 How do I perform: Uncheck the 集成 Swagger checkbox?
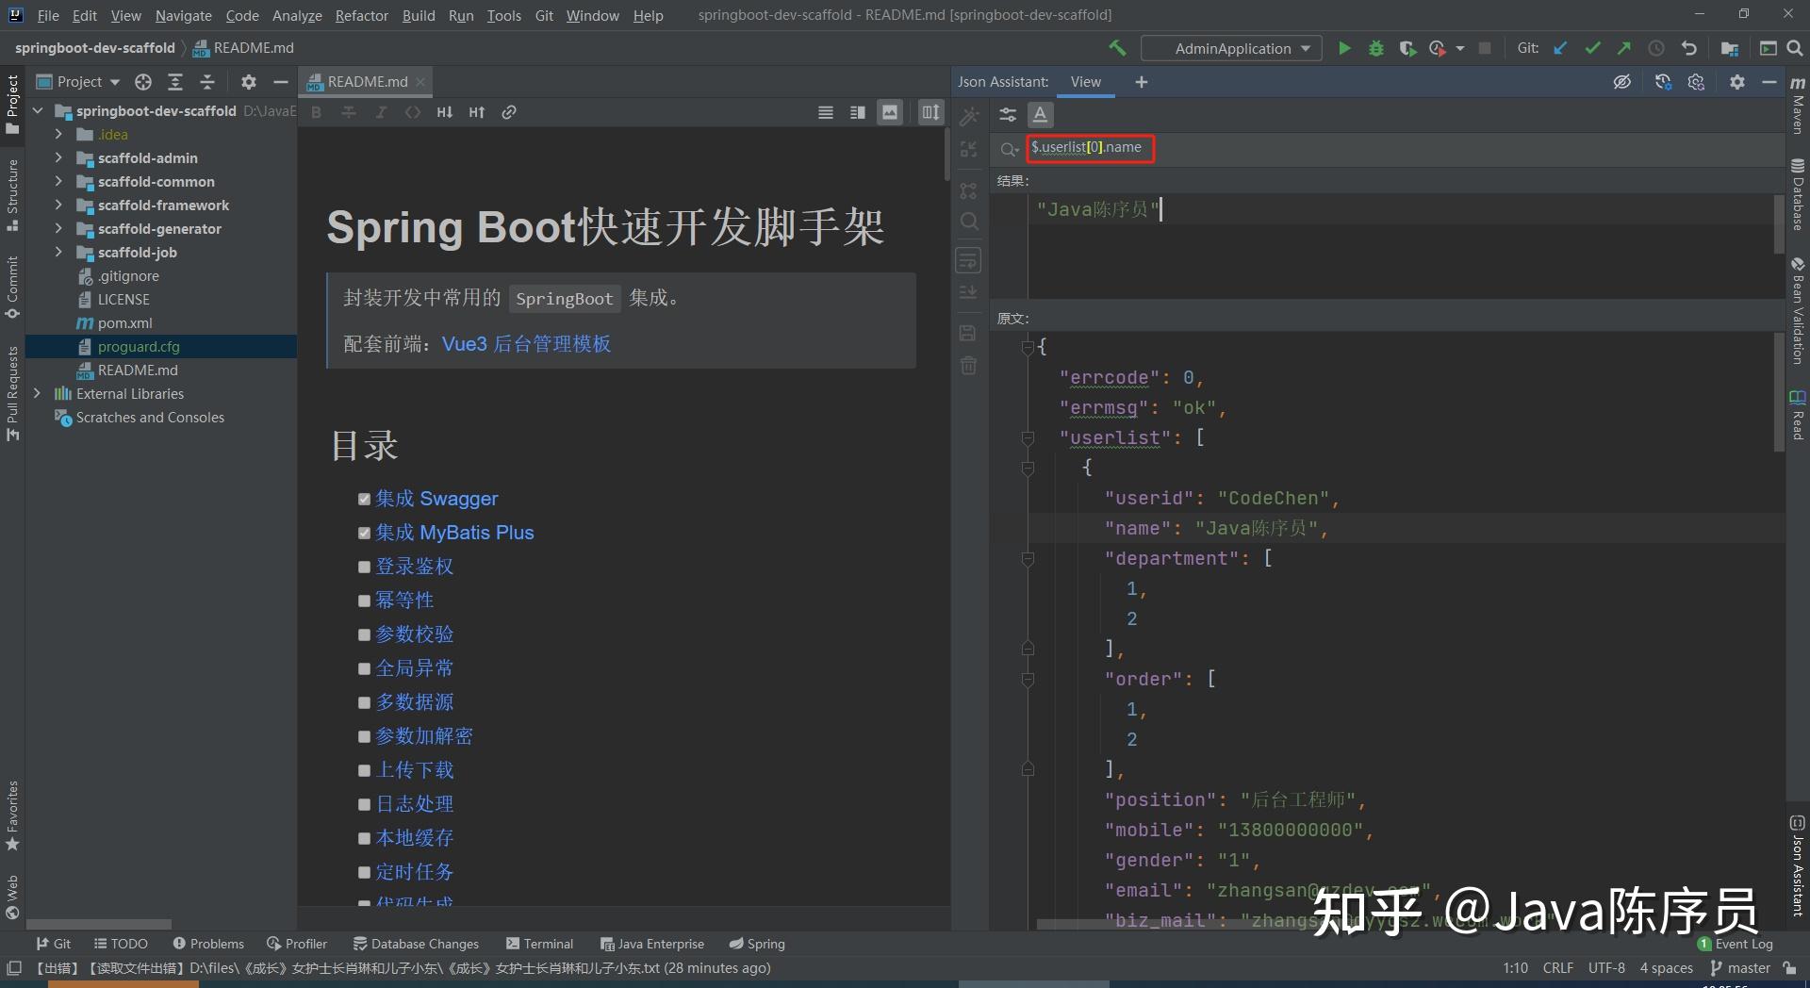click(365, 499)
